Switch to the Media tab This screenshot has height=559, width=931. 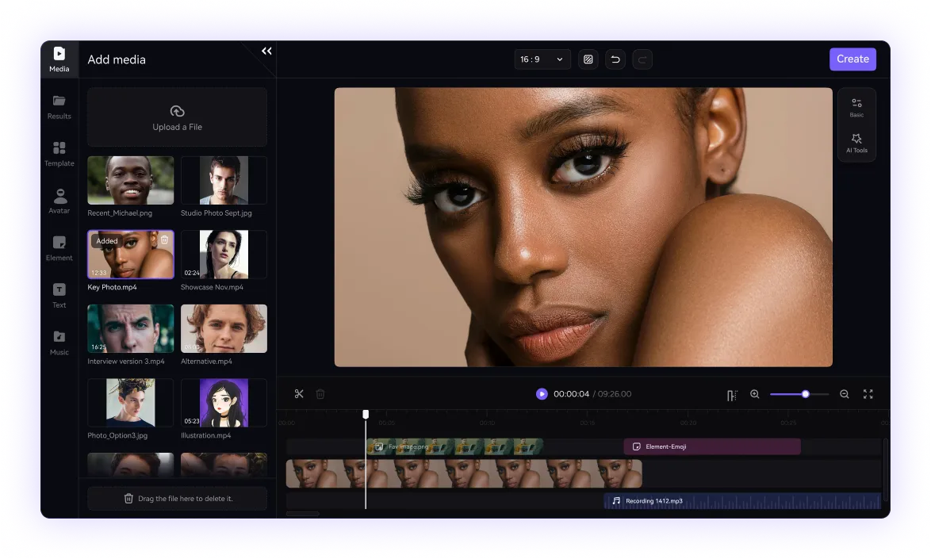pos(59,59)
